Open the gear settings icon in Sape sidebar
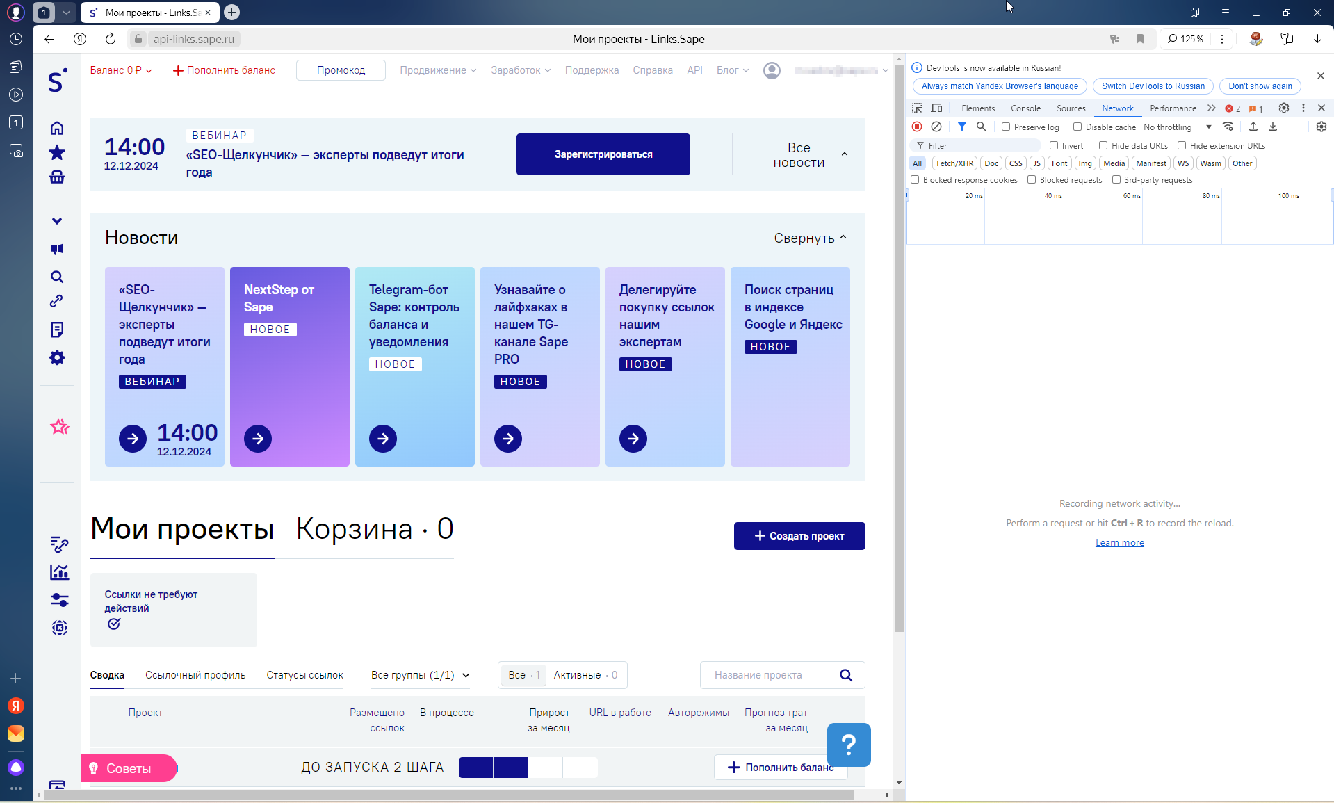1334x803 pixels. pos(57,357)
